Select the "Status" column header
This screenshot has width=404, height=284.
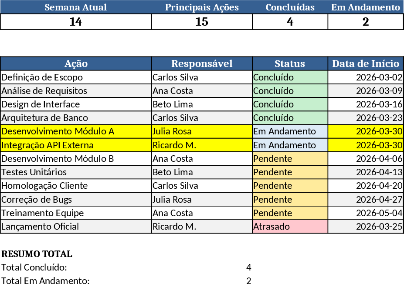[x=290, y=63]
